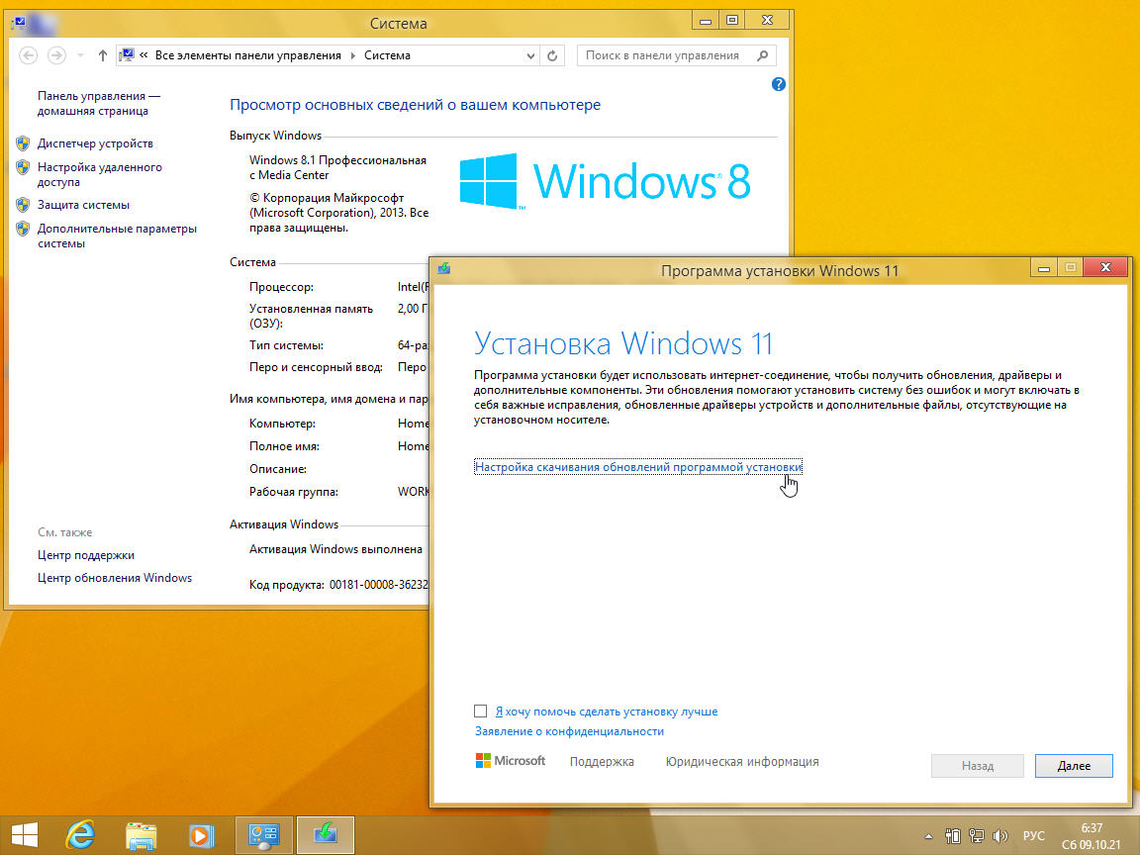Minimize the Windows 11 setup window
Screen dimensions: 1140x855
click(1043, 267)
